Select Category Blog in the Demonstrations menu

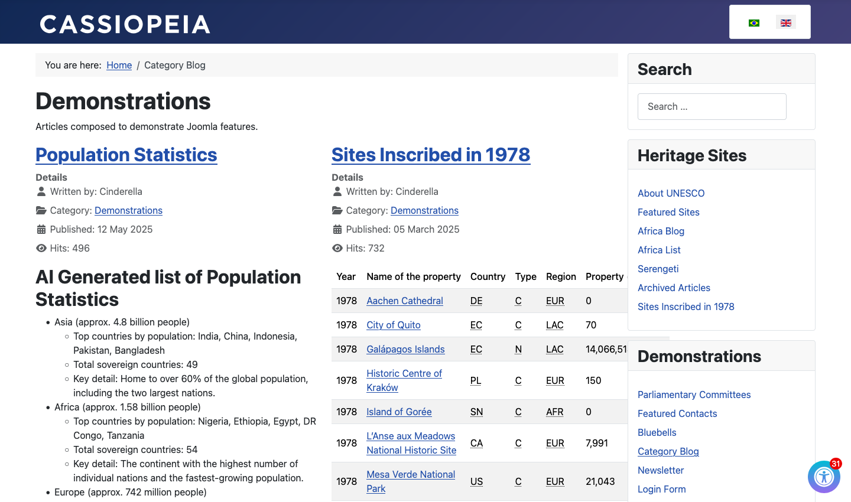[668, 451]
